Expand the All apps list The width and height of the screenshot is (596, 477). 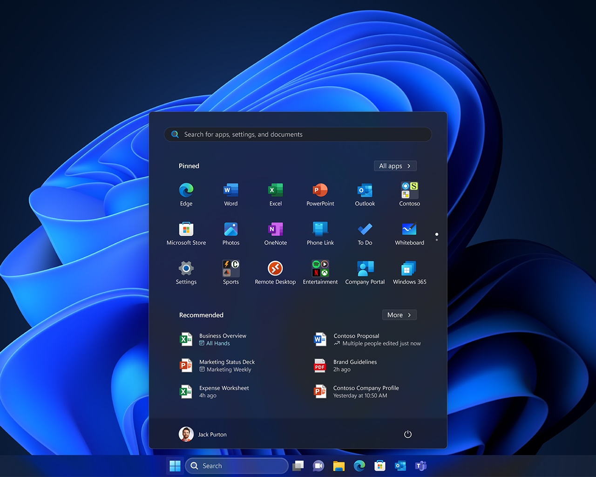pyautogui.click(x=395, y=166)
